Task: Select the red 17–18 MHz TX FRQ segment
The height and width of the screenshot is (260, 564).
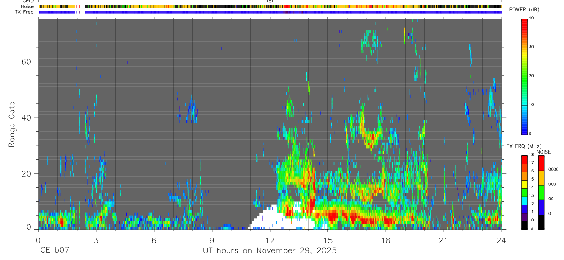Action: tap(525, 159)
